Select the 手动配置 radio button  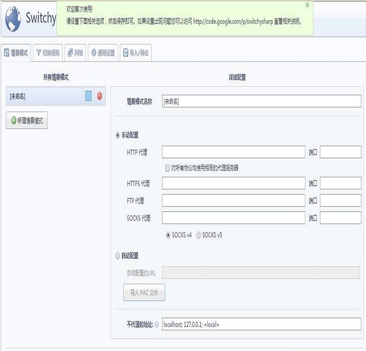click(x=117, y=136)
